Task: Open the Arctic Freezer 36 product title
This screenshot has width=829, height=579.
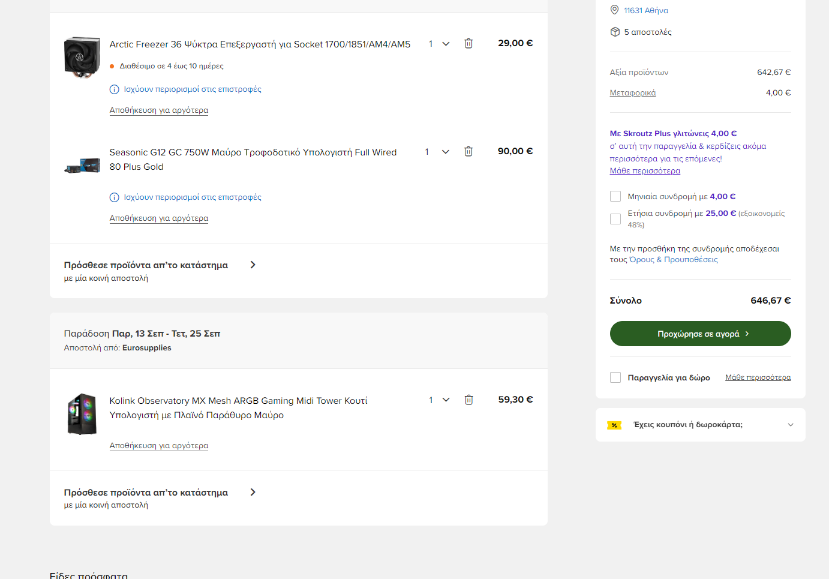Action: point(260,44)
